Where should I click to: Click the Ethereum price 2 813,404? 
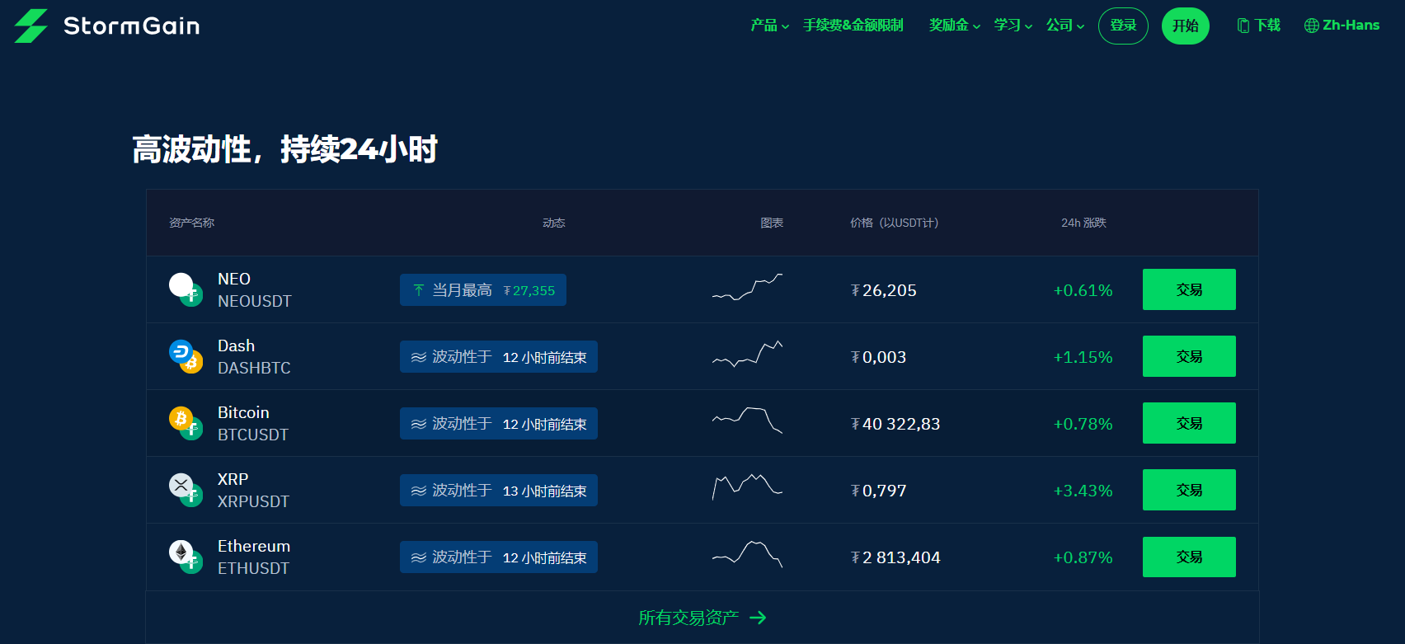click(895, 557)
